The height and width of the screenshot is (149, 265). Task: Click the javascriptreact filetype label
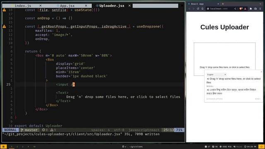[144, 130]
